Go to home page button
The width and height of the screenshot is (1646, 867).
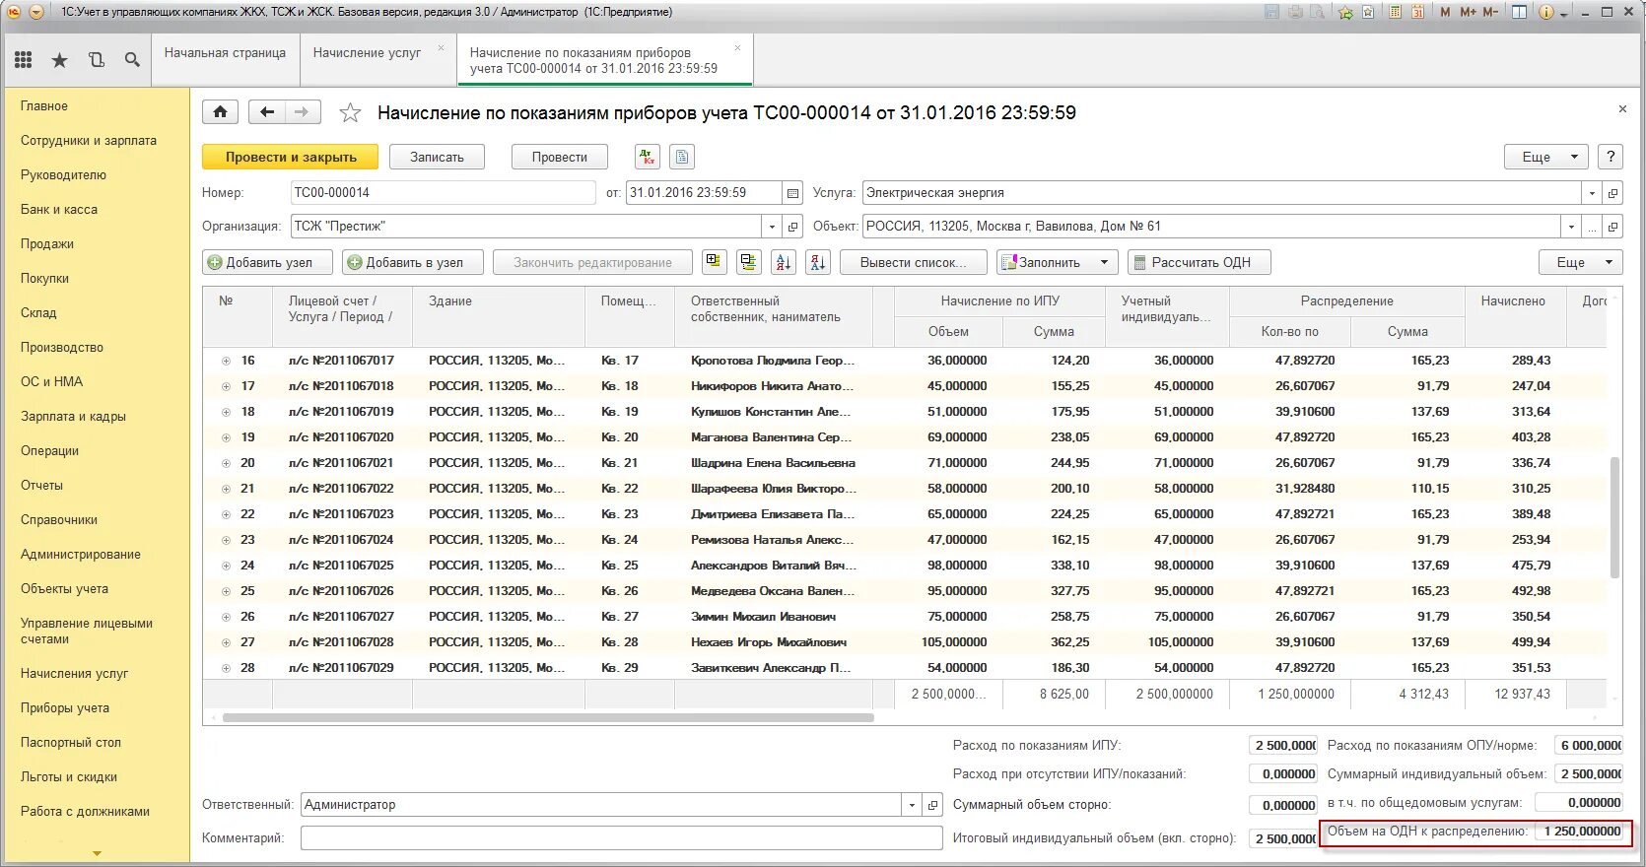click(x=220, y=112)
